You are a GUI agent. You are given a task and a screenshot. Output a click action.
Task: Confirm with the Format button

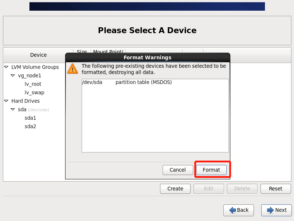pos(211,170)
